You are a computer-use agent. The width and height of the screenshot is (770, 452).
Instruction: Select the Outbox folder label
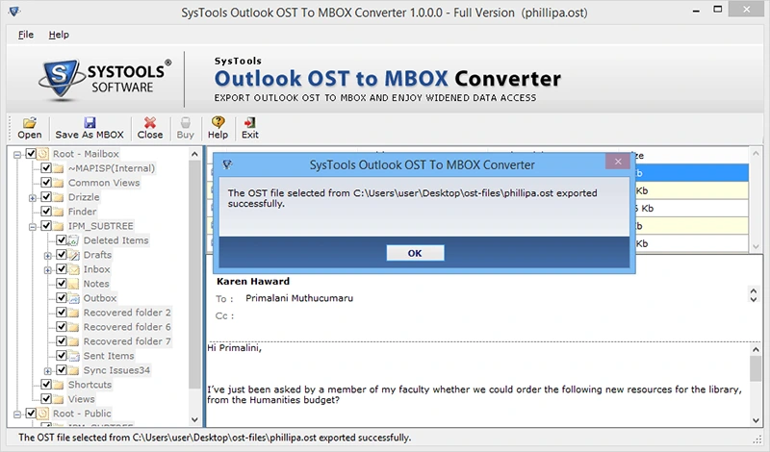(x=100, y=298)
